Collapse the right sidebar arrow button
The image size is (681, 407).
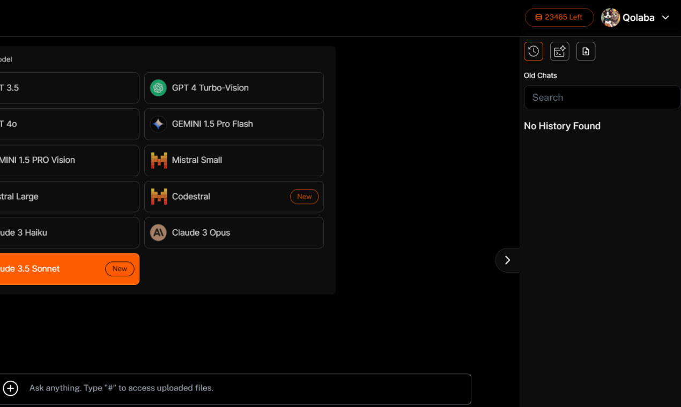click(x=507, y=260)
